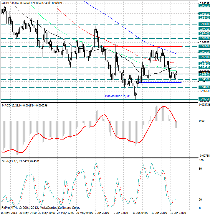The image size is (210, 215).
Task: Select the thick blue support line
Action: click(161, 83)
